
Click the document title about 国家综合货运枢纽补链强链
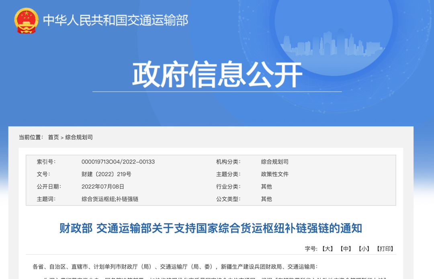211,228
